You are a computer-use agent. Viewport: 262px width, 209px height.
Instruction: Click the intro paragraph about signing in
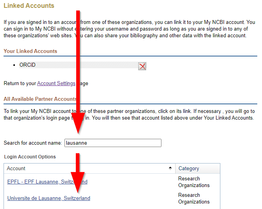point(130,29)
